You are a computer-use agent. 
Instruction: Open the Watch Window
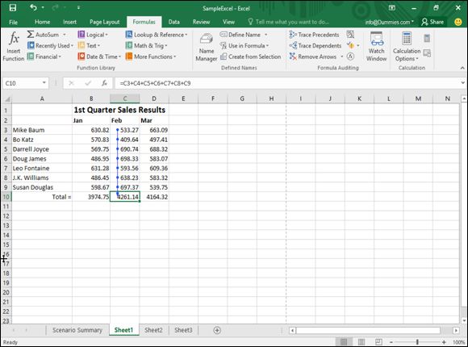click(x=376, y=47)
